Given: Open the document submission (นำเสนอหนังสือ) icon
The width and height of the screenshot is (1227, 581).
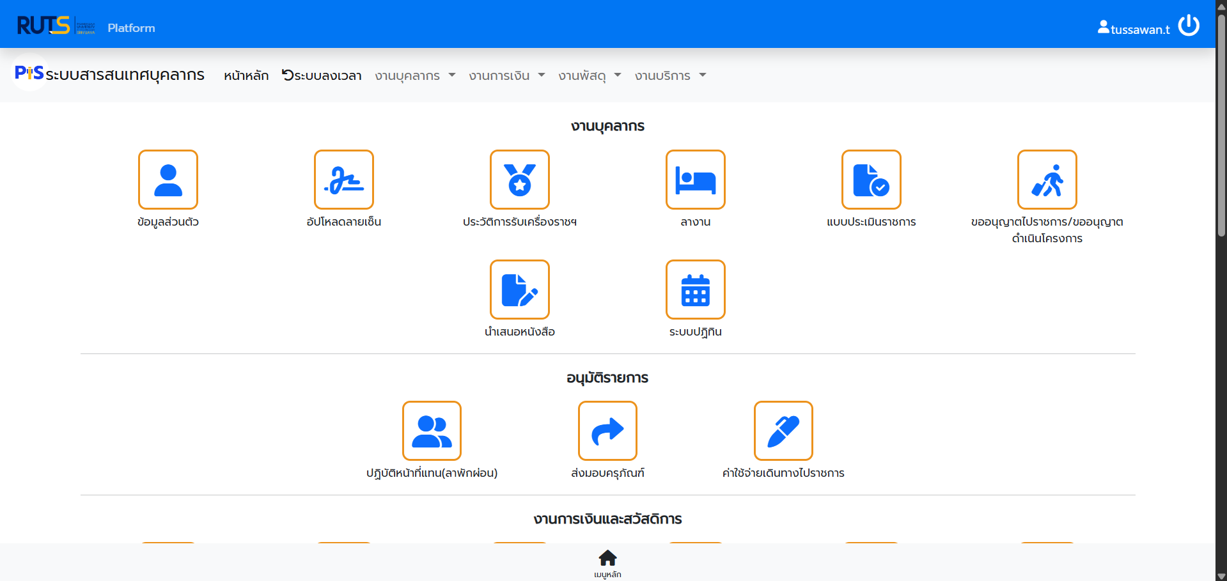Looking at the screenshot, I should tap(519, 290).
